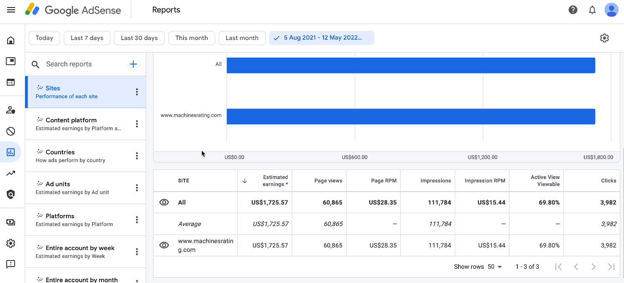624x283 pixels.
Task: Open Privacy & messaging sidebar icon
Action: click(11, 110)
